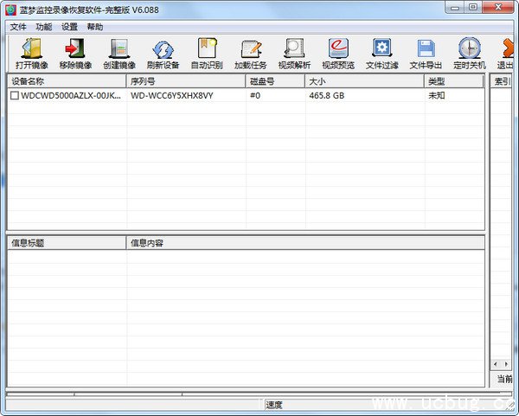Check the WDCWD5000AZLX device checkbox
Screen dimensions: 519x416
(x=15, y=97)
